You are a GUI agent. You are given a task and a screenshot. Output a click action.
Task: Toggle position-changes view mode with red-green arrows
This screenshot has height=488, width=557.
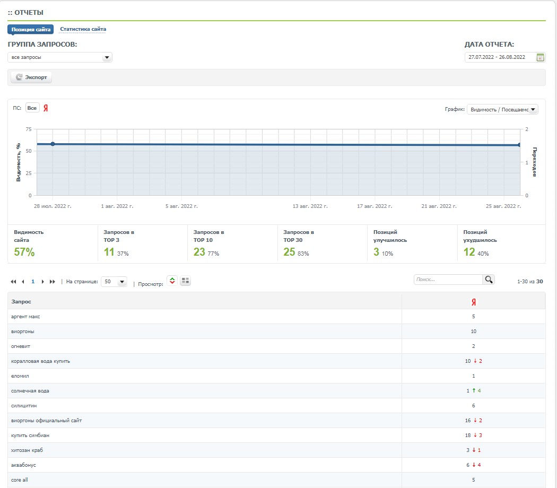[x=172, y=281]
